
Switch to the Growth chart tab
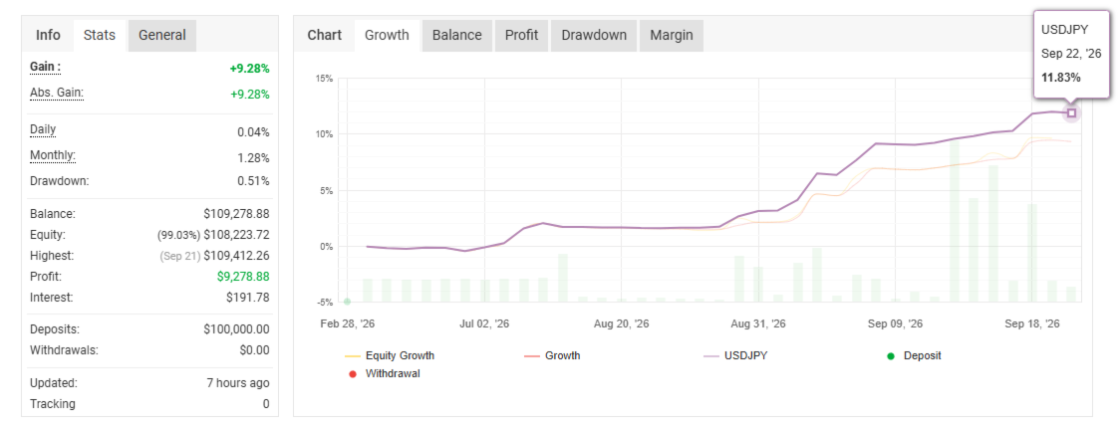388,35
